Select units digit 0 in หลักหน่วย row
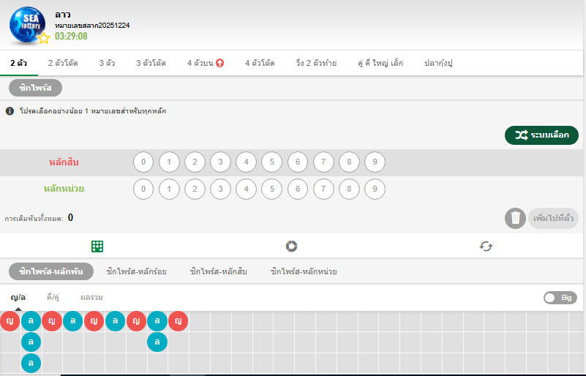 pyautogui.click(x=143, y=189)
